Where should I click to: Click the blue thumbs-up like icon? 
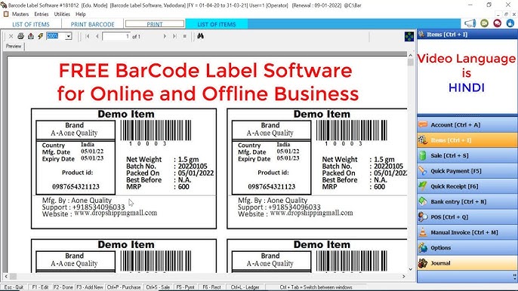(510, 23)
